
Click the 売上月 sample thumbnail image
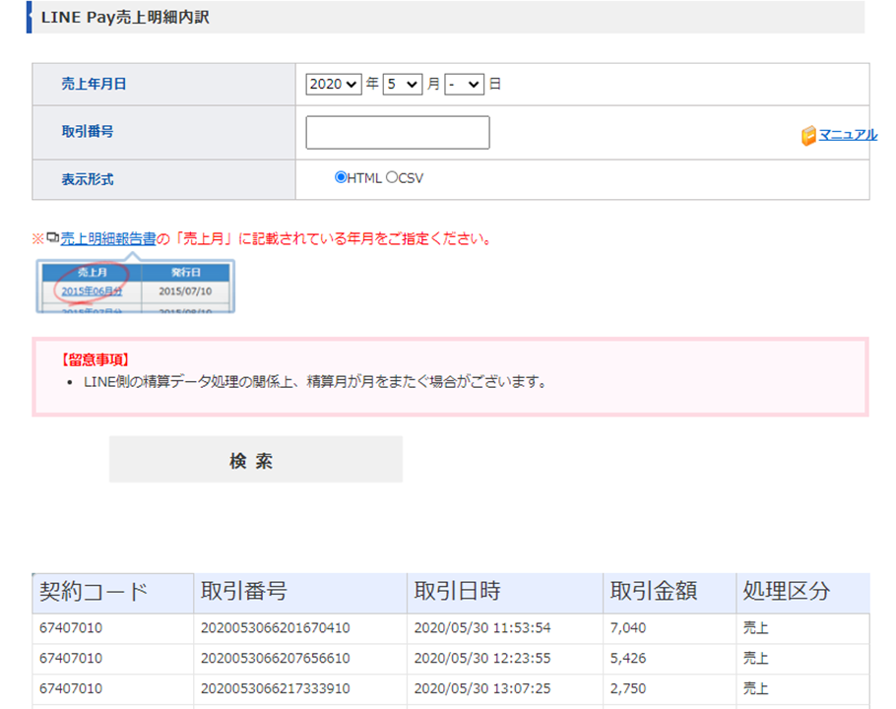(136, 286)
